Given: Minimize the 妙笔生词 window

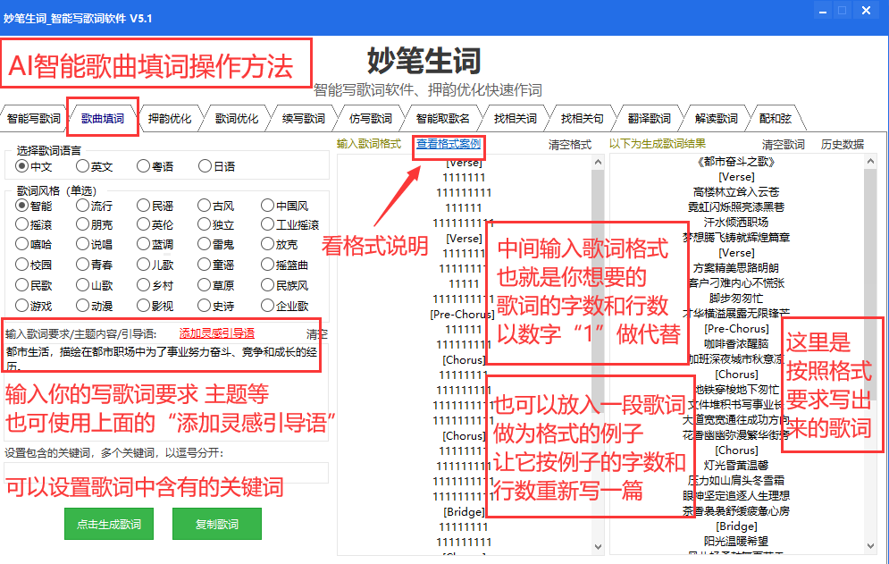Looking at the screenshot, I should tap(823, 11).
